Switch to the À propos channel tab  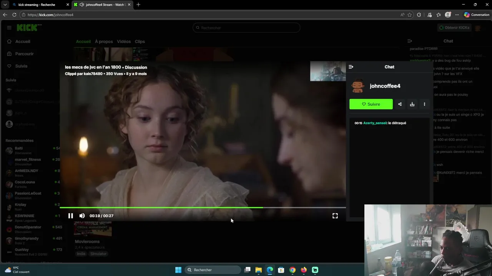pos(104,41)
